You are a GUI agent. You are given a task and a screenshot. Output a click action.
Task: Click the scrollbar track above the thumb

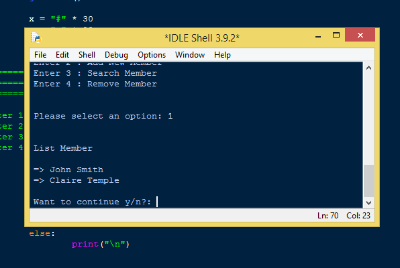368,119
